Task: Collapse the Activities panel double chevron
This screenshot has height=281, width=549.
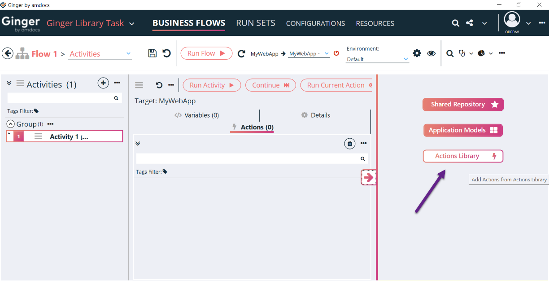Action: (9, 83)
